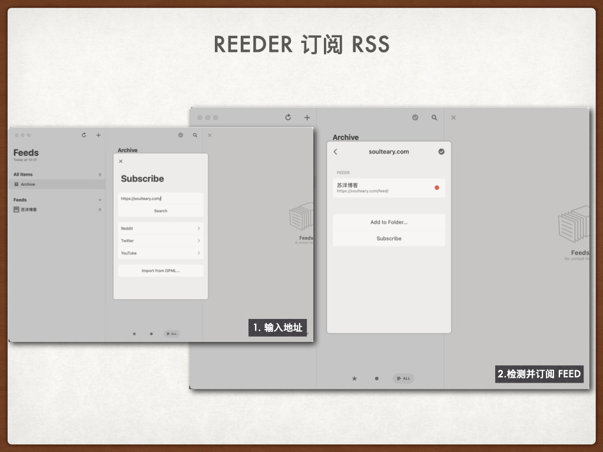This screenshot has height=452, width=603.
Task: Refresh feeds with the reload icon
Action: click(287, 117)
